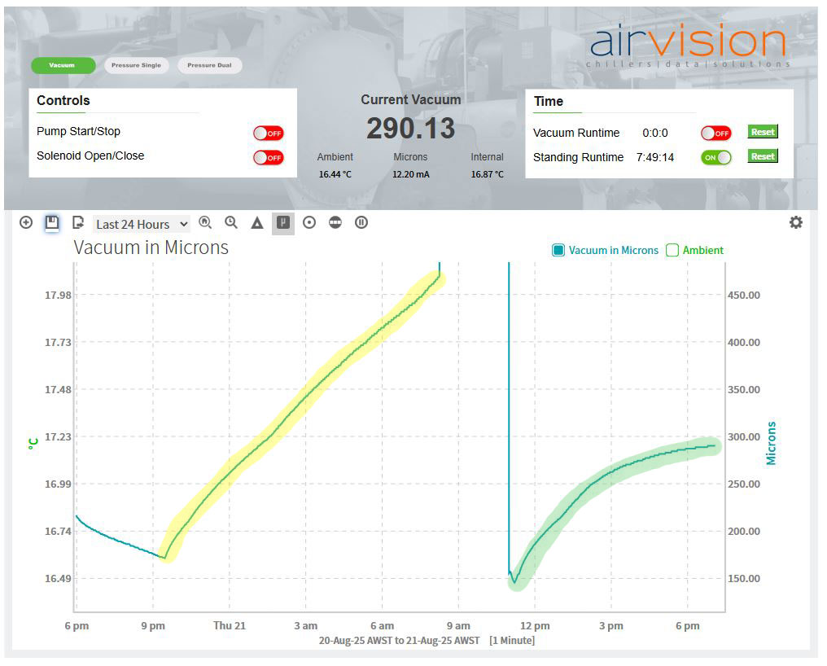Click the triangle alarm icon on toolbar
Screen dimensions: 827x666
pyautogui.click(x=256, y=222)
